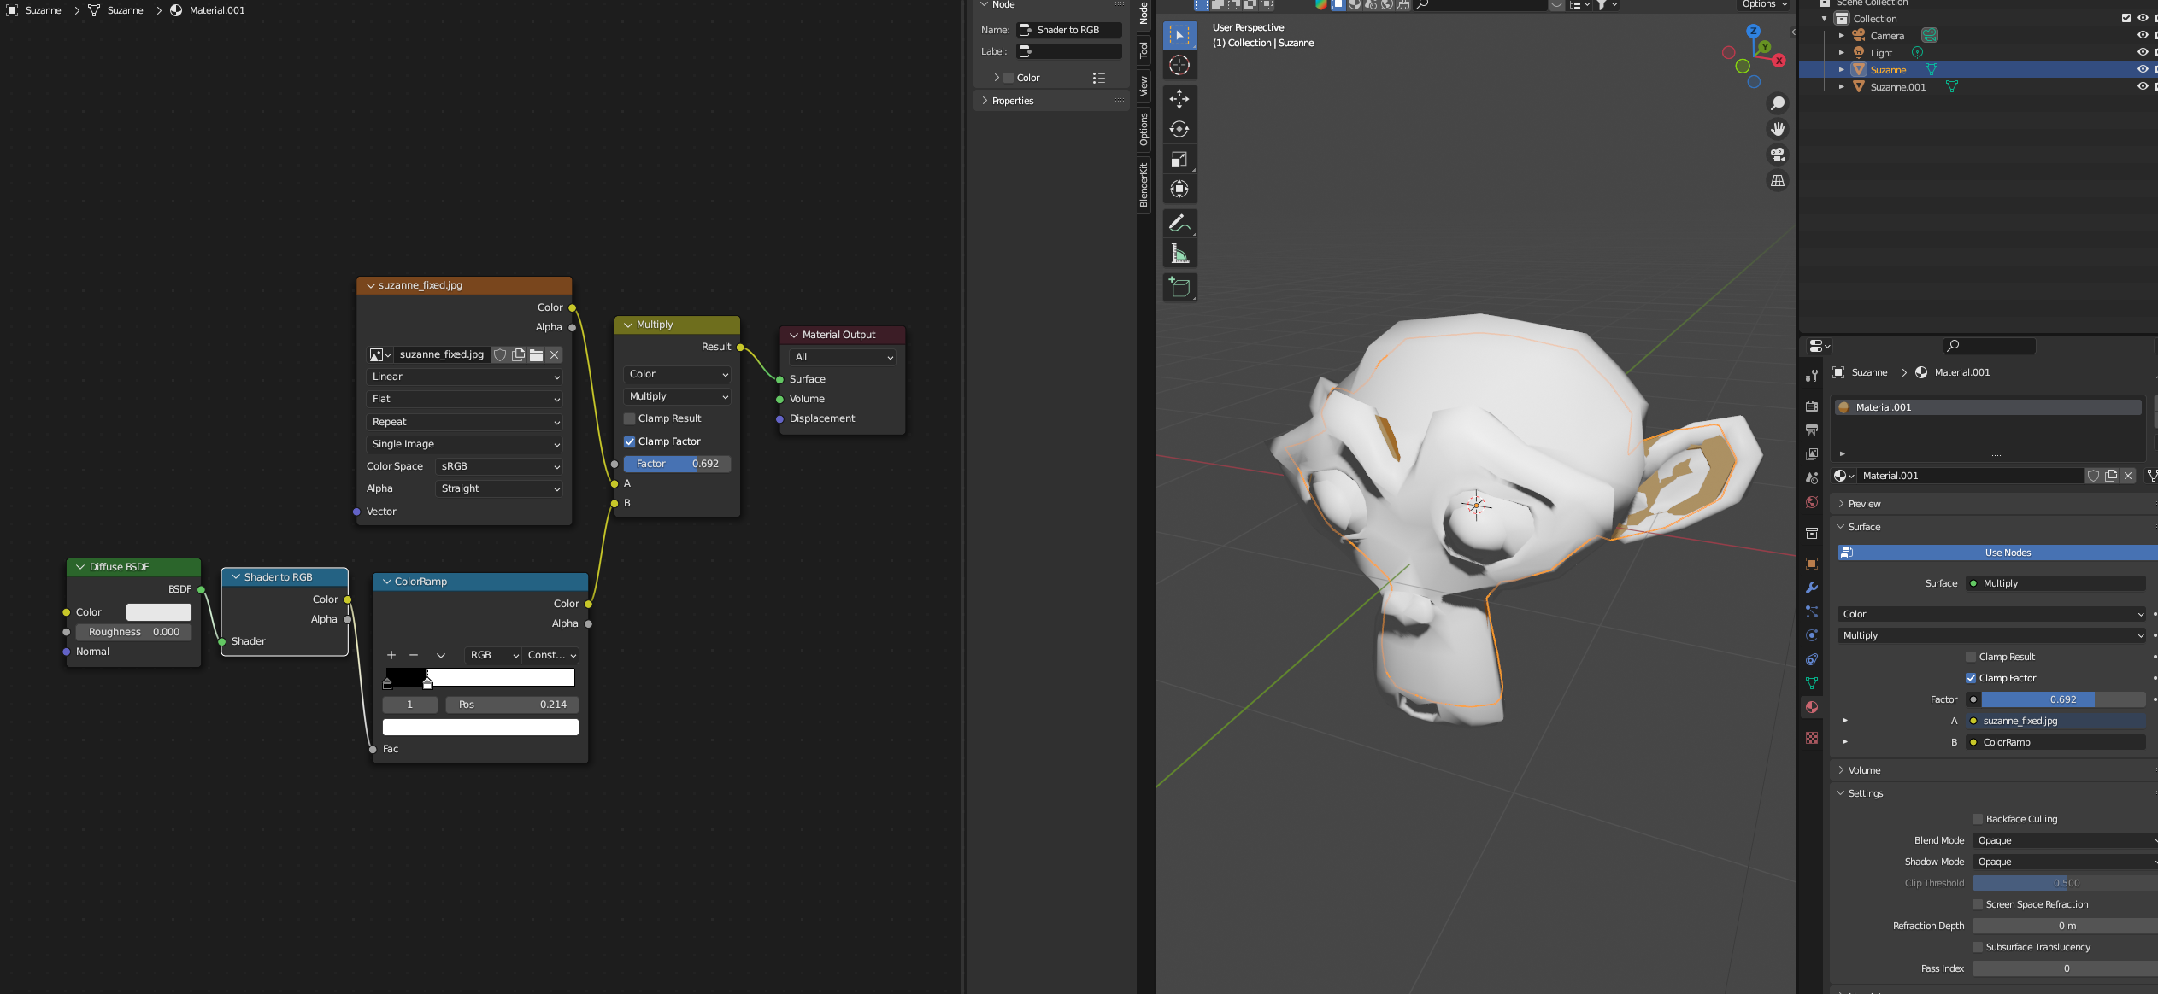Click the Diffuse BSDF Color swatch

pos(159,612)
